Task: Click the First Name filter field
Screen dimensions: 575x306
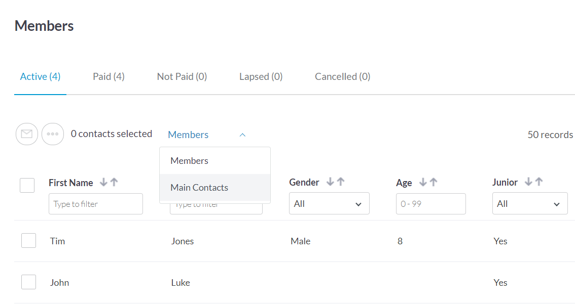Action: [95, 204]
